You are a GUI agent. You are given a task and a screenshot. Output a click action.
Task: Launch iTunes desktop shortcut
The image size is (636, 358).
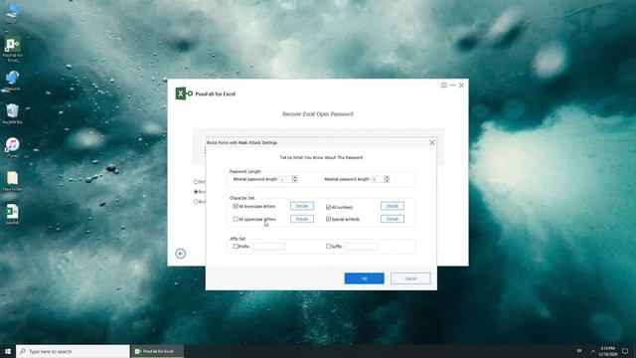[x=13, y=147]
